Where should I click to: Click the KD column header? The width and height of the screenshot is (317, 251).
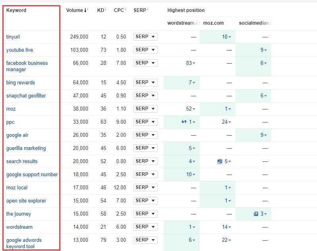(101, 10)
